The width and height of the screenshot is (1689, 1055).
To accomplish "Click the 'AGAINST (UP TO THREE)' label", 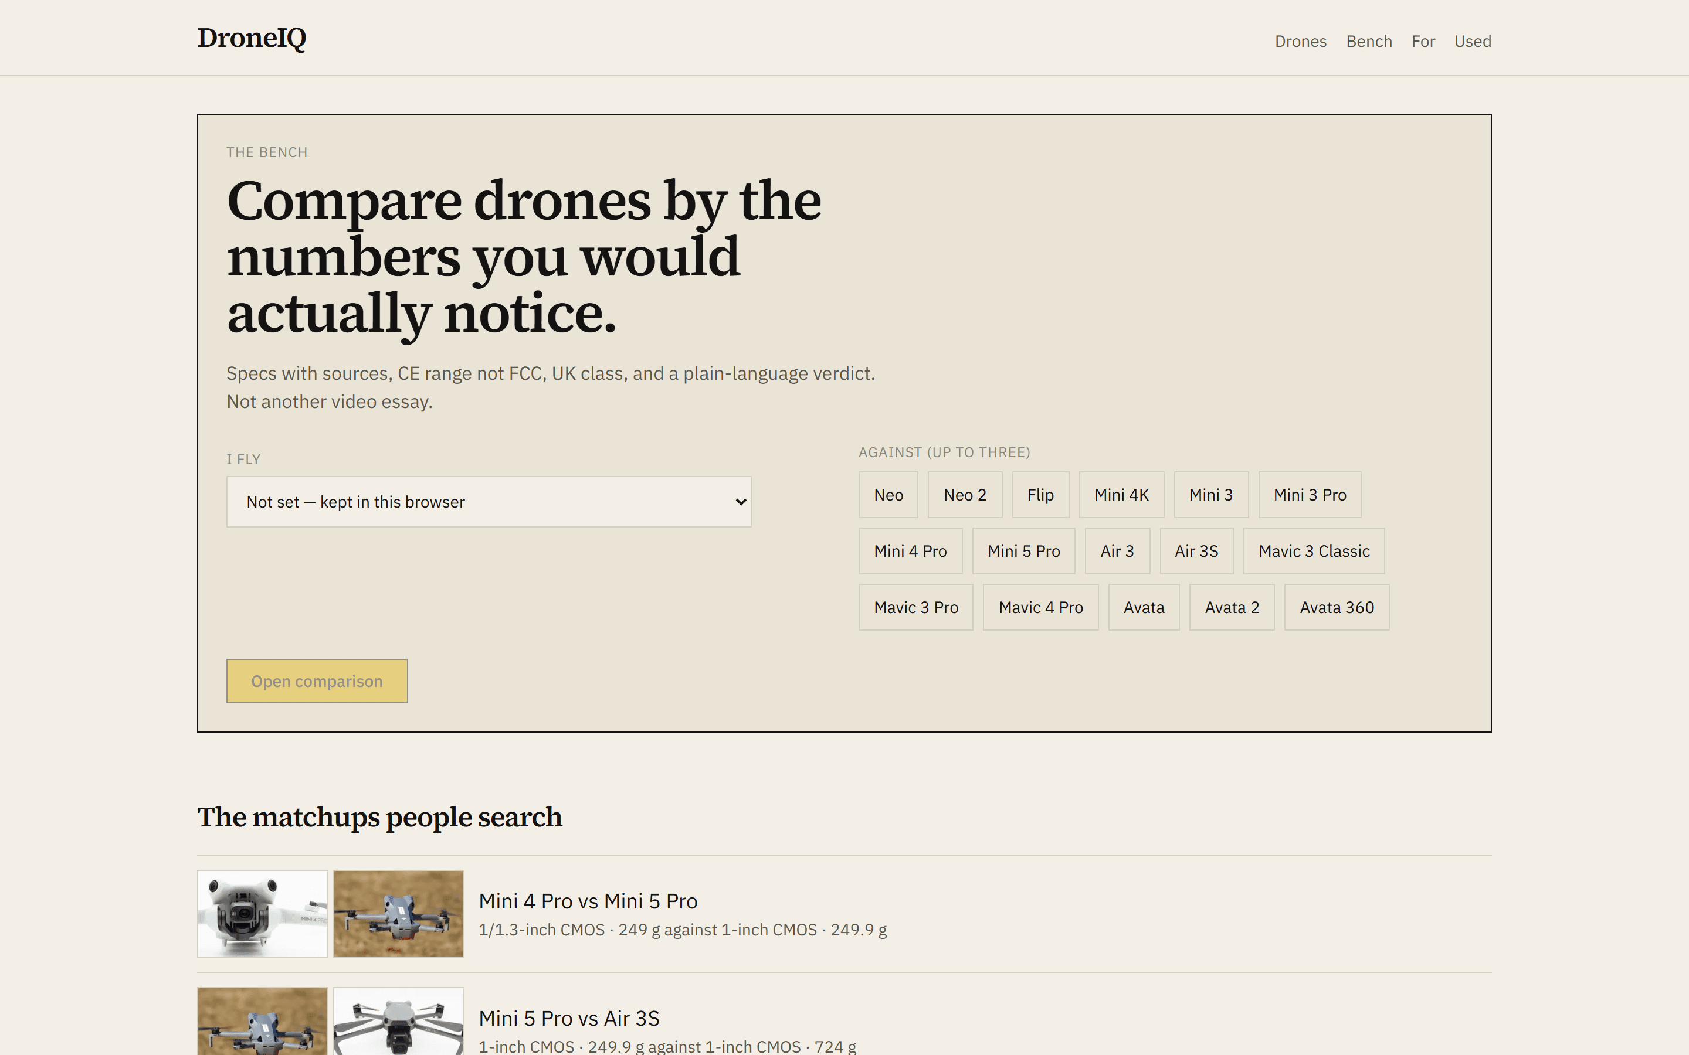I will pos(944,452).
